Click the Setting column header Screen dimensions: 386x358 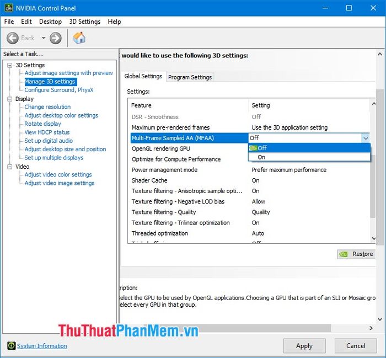point(309,105)
